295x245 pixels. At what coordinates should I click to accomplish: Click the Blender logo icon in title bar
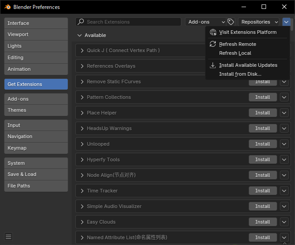[8, 7]
